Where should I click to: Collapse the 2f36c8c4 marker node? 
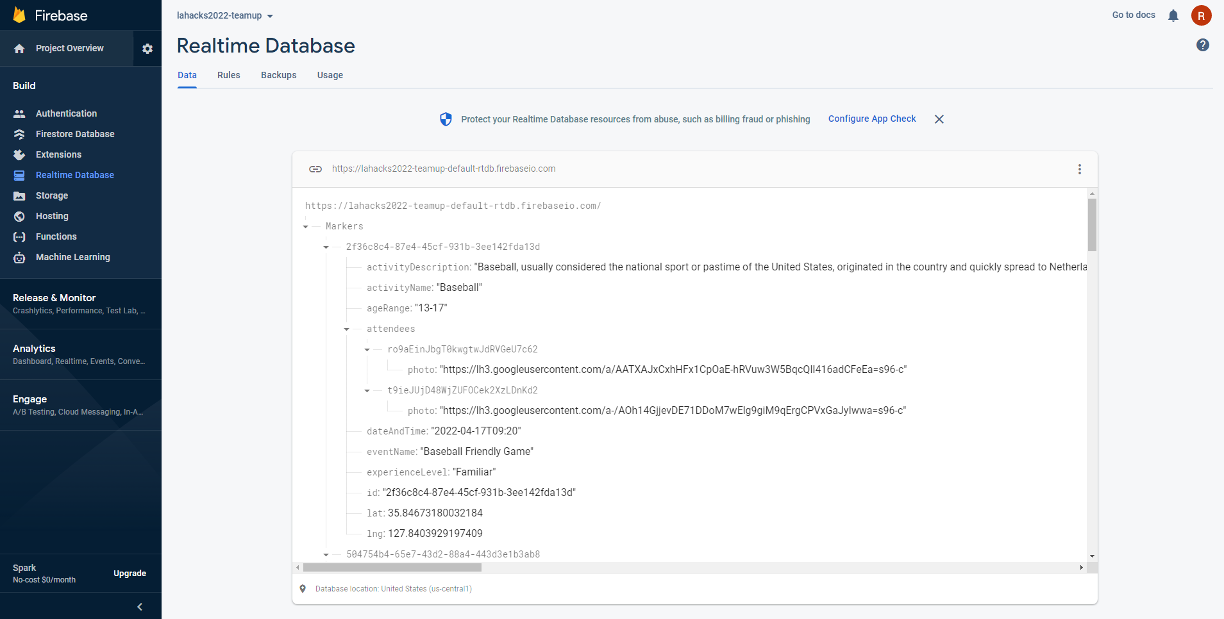point(326,247)
